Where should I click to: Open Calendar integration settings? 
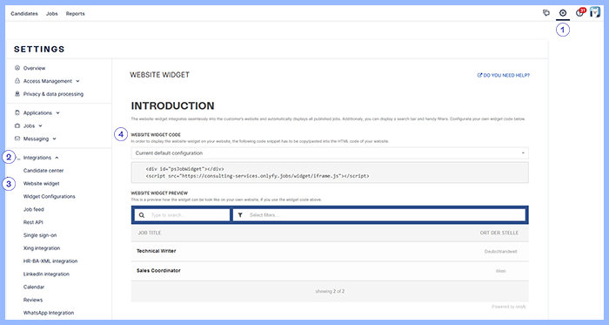34,287
